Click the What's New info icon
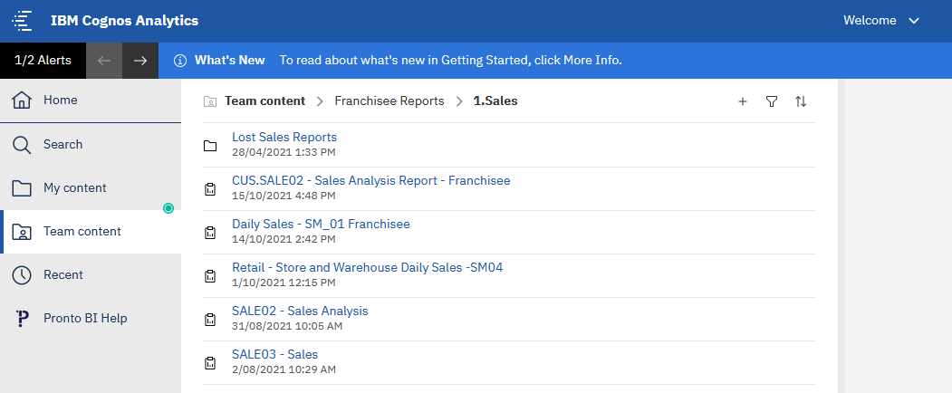The width and height of the screenshot is (952, 393). tap(179, 61)
